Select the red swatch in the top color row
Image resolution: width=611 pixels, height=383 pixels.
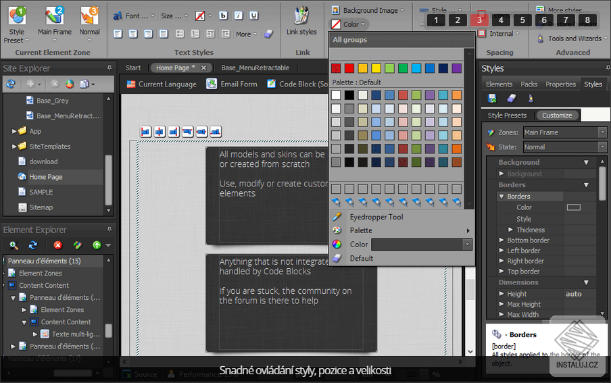point(349,69)
